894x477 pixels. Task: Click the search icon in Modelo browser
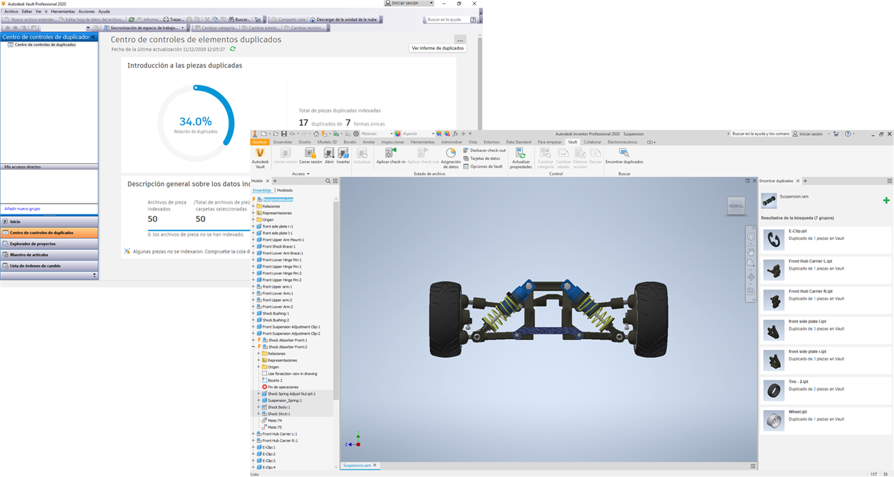coord(328,181)
